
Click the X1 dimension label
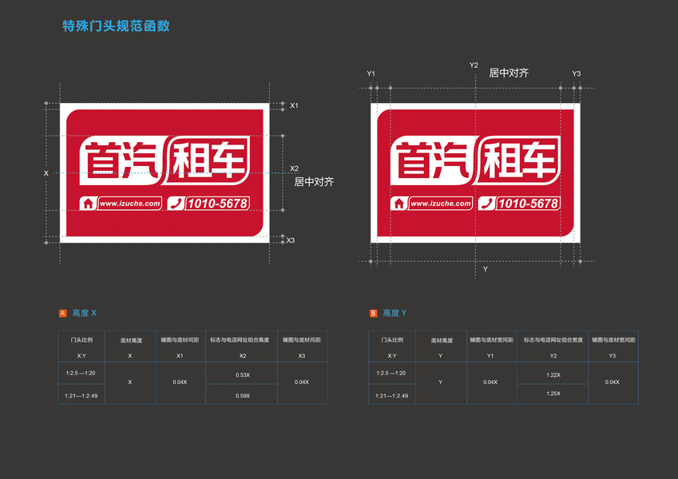294,105
